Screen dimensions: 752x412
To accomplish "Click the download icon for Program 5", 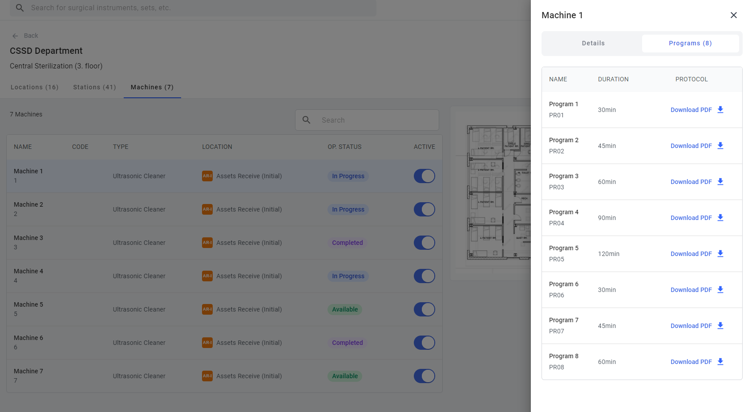I will 720,254.
